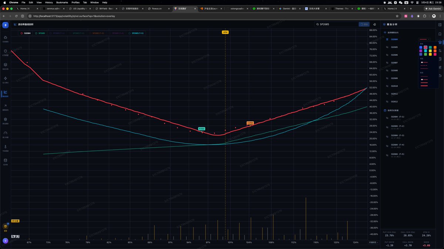444x249 pixels.
Task: Open the shield badge icon in left sidebar
Action: (5, 119)
